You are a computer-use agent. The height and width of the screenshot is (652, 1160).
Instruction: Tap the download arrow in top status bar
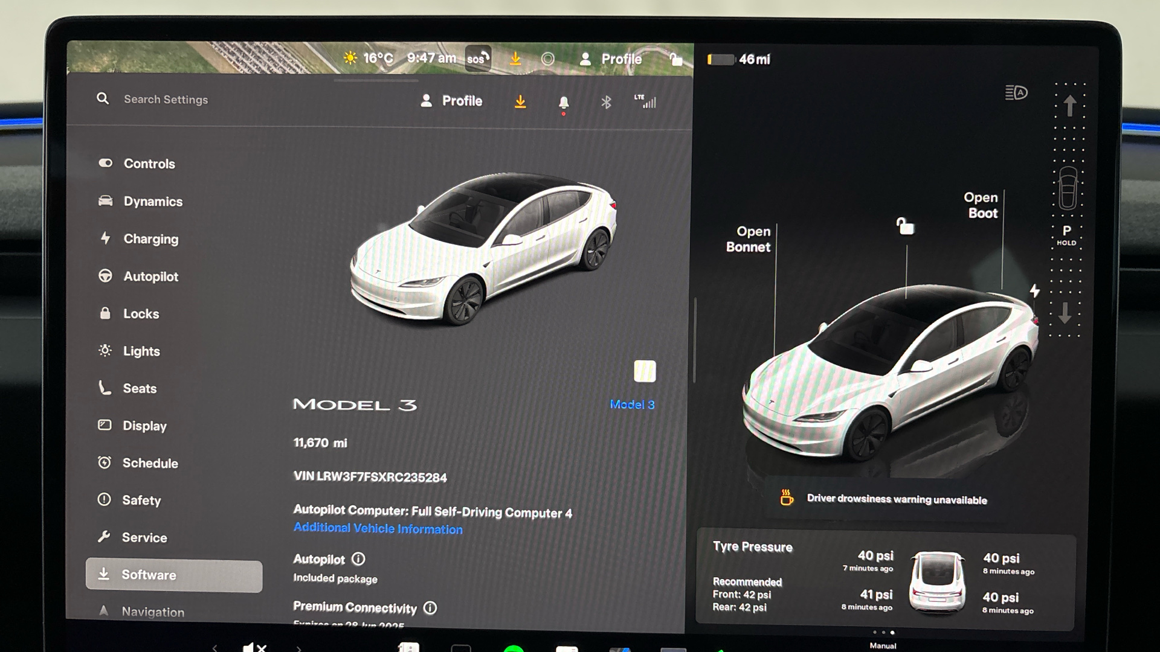(515, 59)
